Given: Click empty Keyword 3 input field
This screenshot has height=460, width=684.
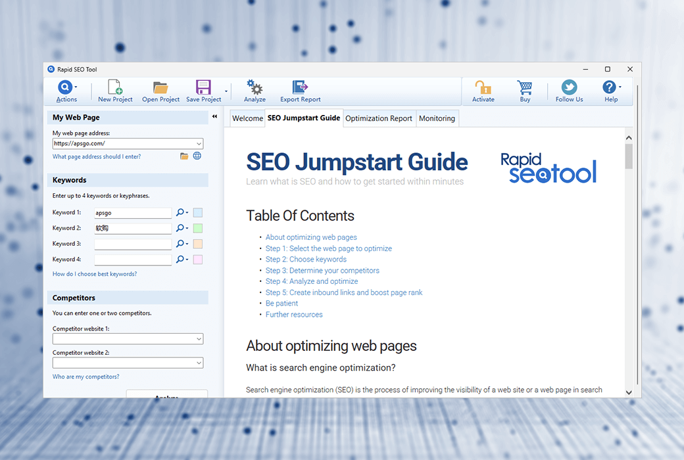Looking at the screenshot, I should (133, 244).
